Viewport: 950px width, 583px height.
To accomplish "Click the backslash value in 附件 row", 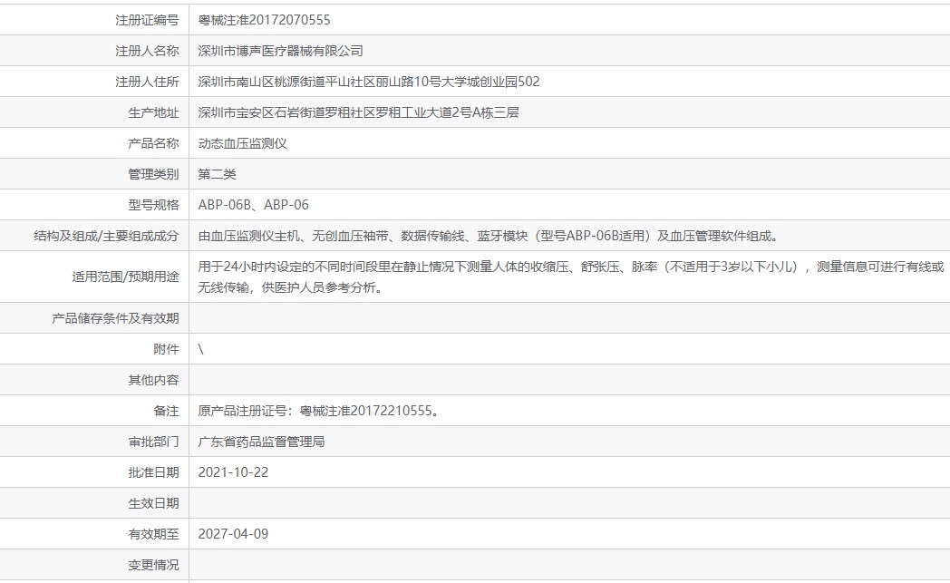I will (201, 350).
